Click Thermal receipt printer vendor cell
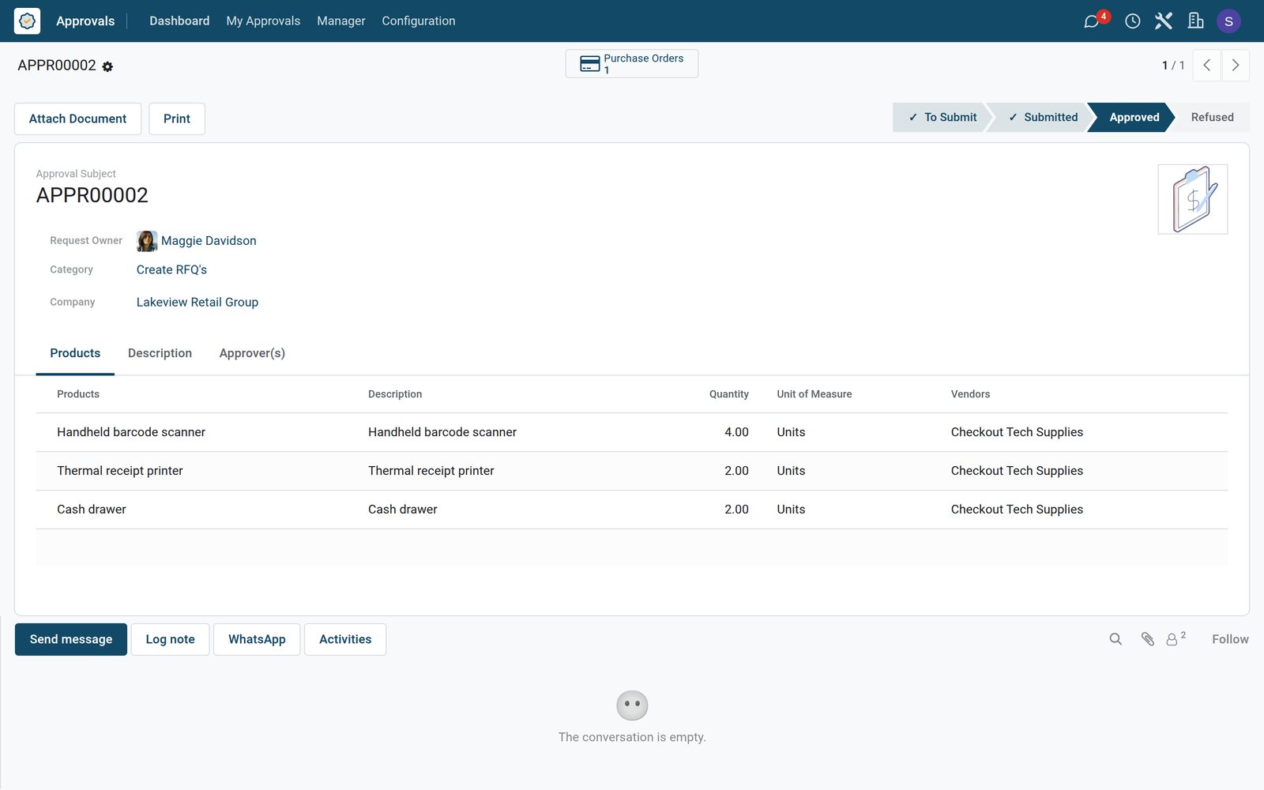Screen dimensions: 1264x790 1017,471
